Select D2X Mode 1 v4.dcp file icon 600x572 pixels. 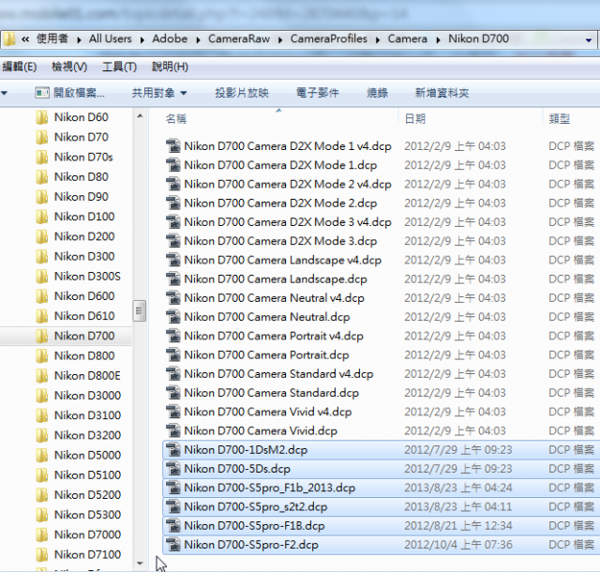173,146
